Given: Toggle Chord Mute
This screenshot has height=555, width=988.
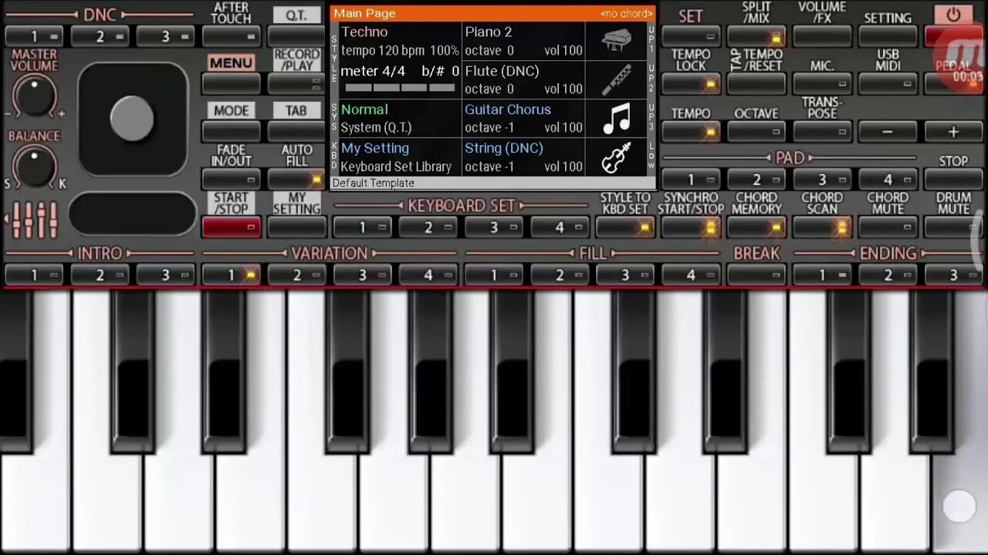Looking at the screenshot, I should click(x=888, y=227).
